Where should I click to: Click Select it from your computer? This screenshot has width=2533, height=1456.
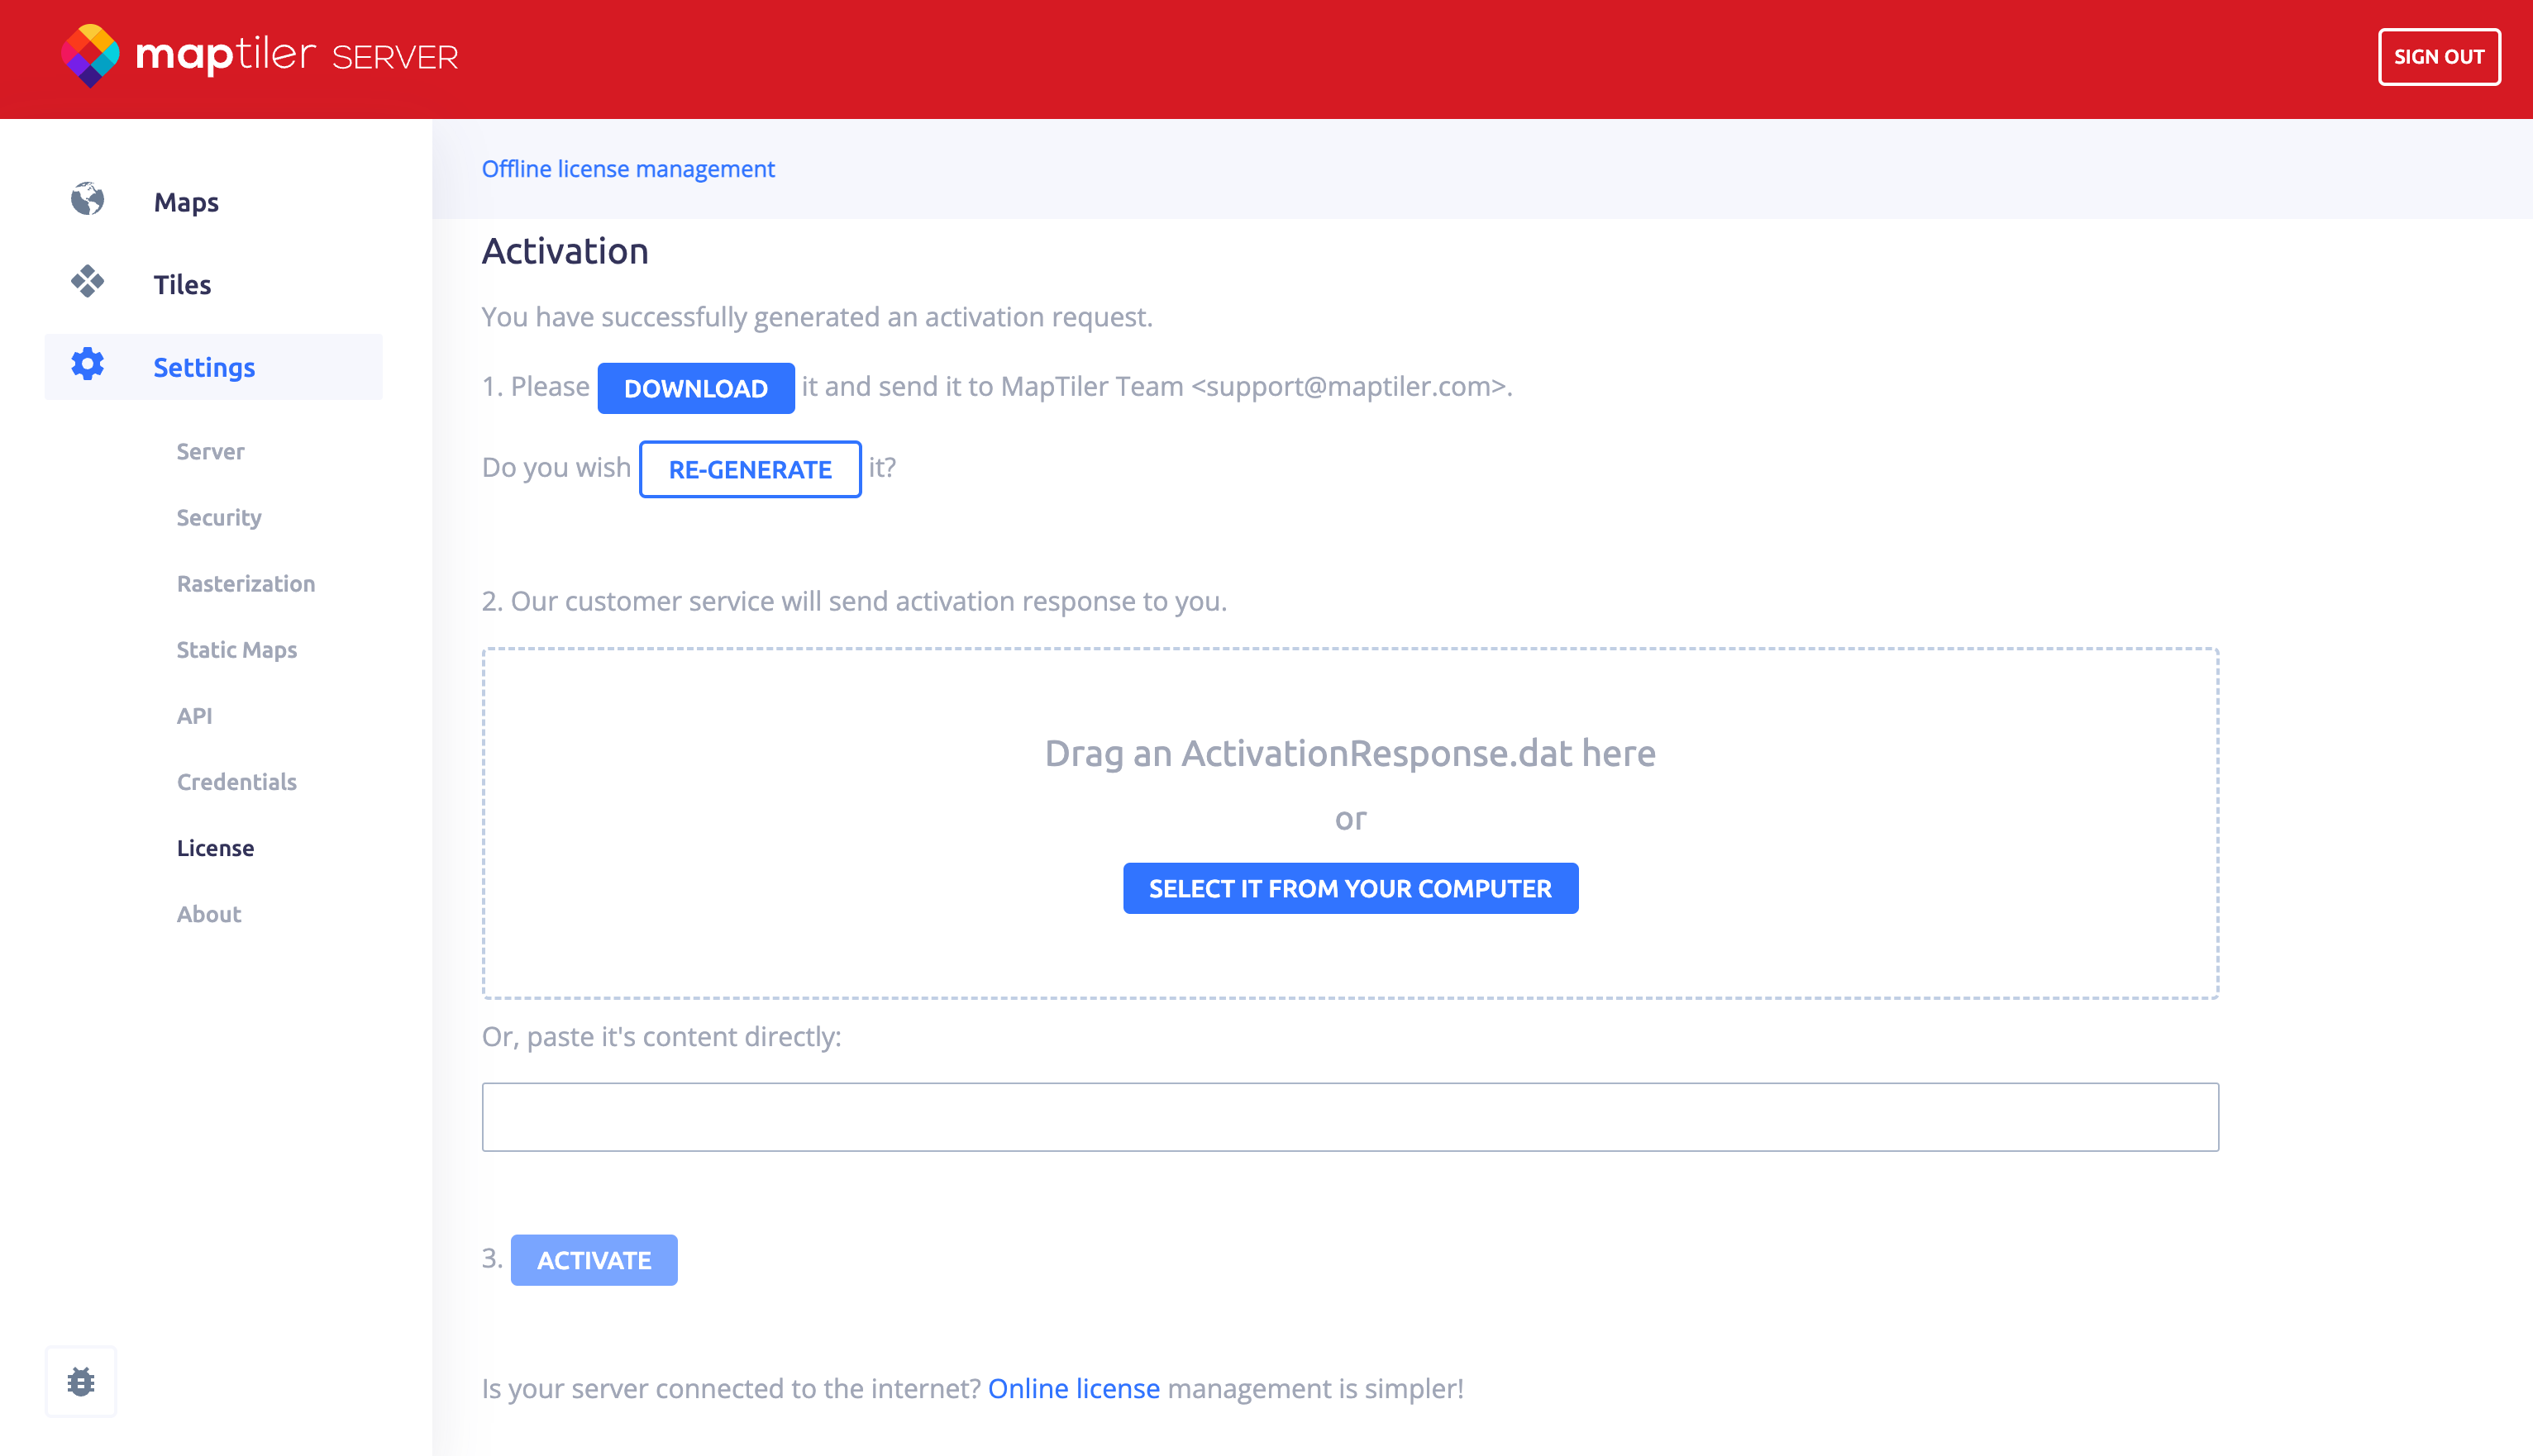coord(1349,888)
